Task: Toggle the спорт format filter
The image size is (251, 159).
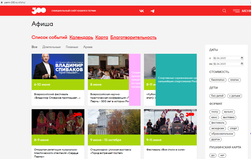Action: tap(233, 128)
